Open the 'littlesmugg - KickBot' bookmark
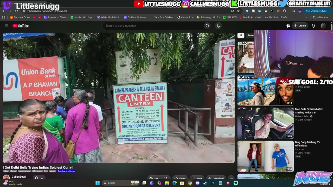333x187 pixels. (208, 17)
